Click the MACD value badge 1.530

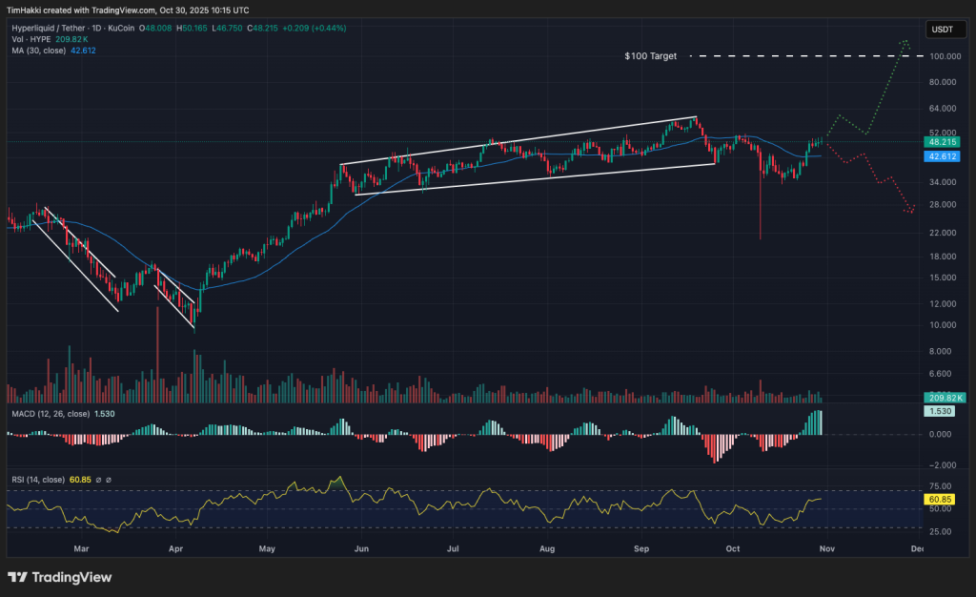[x=940, y=410]
